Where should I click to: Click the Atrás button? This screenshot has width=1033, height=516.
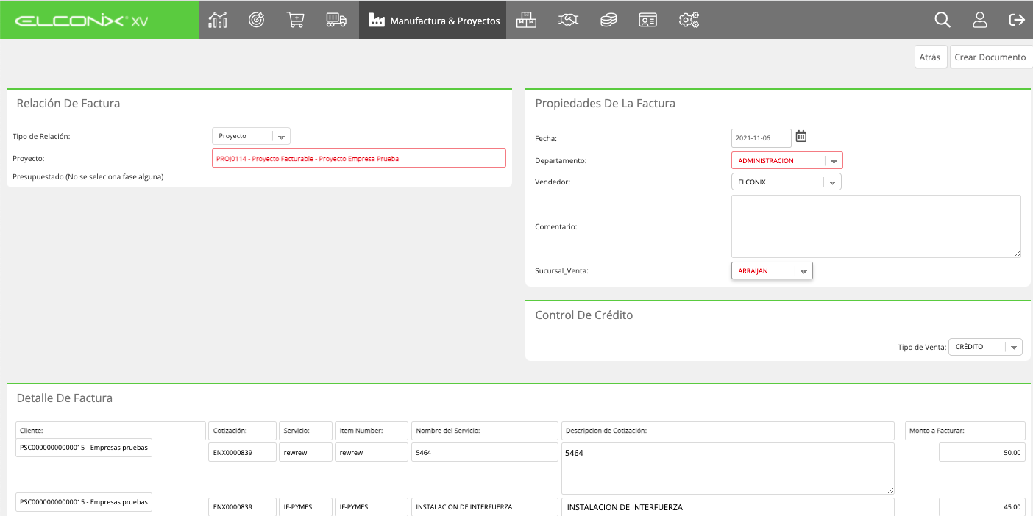(x=931, y=57)
